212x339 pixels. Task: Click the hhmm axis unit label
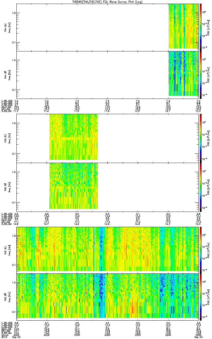point(4,335)
